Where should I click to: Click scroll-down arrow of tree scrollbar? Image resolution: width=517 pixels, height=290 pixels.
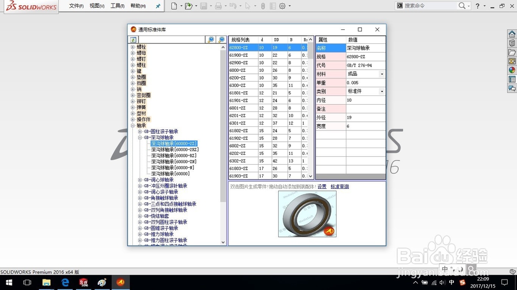click(x=223, y=243)
